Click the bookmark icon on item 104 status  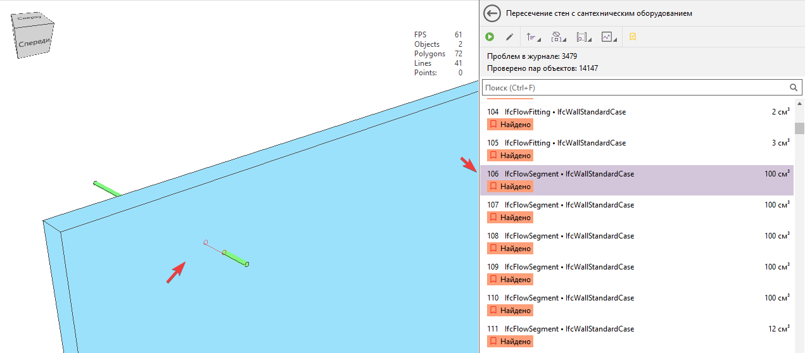click(x=493, y=125)
